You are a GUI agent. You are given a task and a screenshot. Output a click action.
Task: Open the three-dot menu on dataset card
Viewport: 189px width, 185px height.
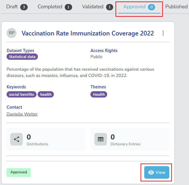[x=163, y=33]
